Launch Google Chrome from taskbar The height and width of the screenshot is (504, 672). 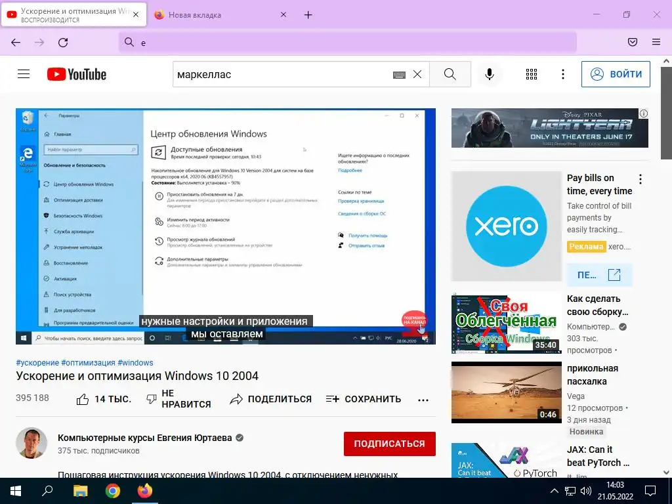[113, 491]
